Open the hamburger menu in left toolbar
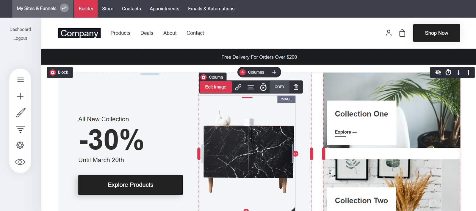Image resolution: width=476 pixels, height=211 pixels. tap(20, 80)
